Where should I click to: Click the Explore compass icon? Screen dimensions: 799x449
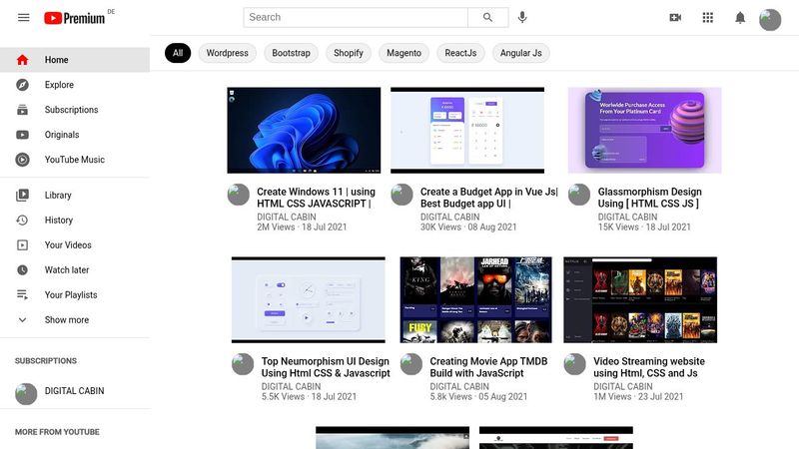(22, 85)
